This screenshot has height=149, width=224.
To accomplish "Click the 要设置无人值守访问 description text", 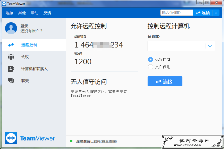I will pyautogui.click(x=99, y=93).
